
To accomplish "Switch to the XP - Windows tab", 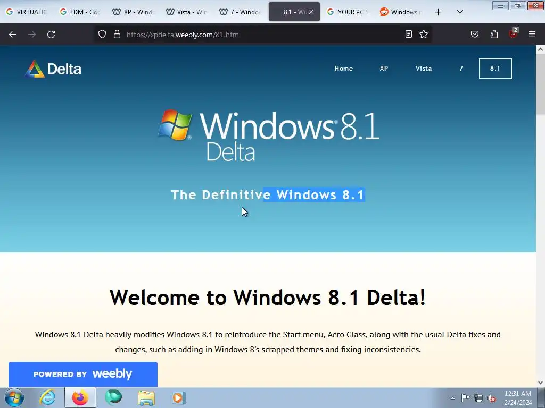I will coord(133,12).
